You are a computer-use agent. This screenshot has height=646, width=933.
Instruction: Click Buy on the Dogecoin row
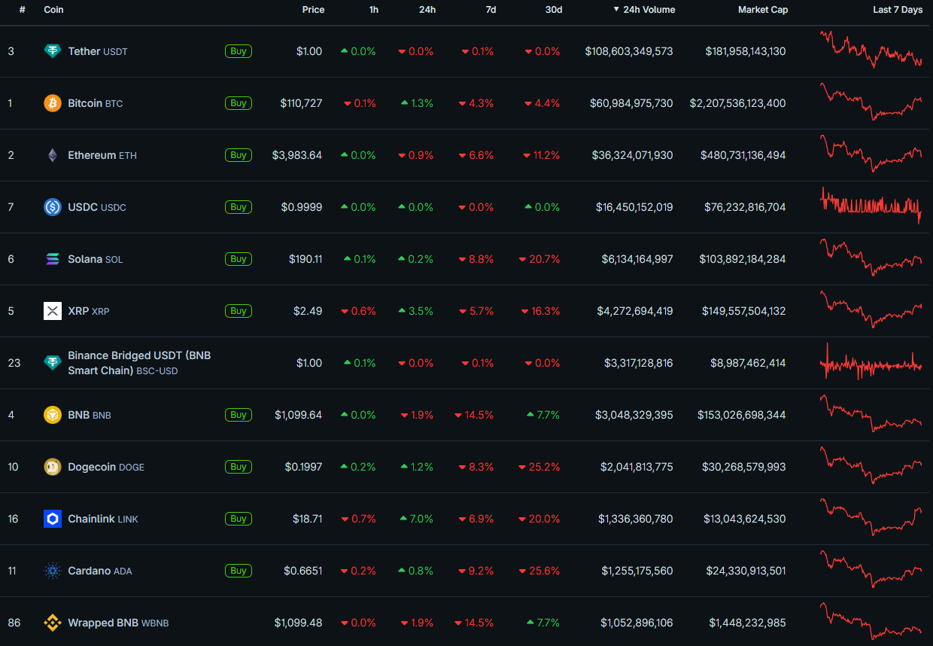(239, 467)
